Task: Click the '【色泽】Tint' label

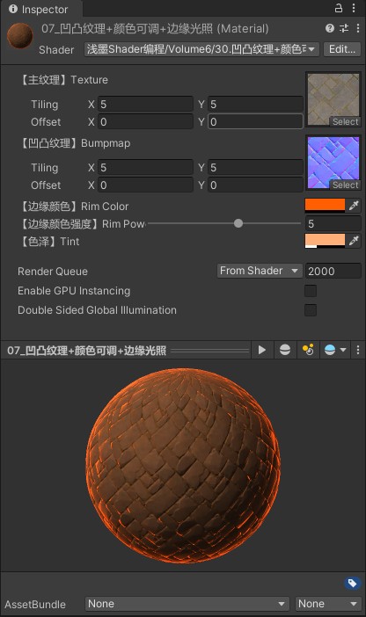Action: pos(48,241)
